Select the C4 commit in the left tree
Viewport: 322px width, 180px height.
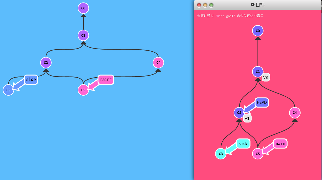click(x=158, y=63)
